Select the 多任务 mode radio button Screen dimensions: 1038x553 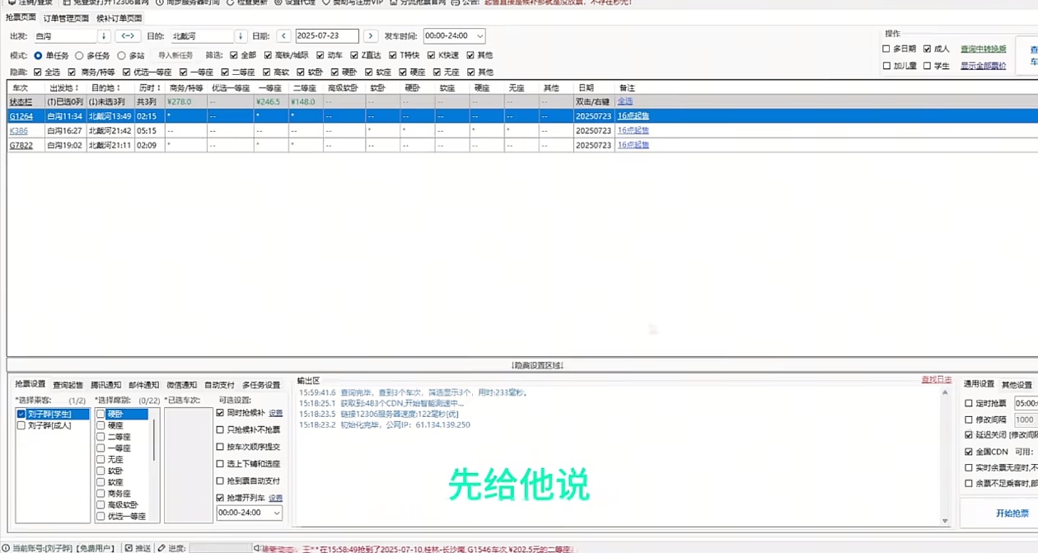pos(80,55)
